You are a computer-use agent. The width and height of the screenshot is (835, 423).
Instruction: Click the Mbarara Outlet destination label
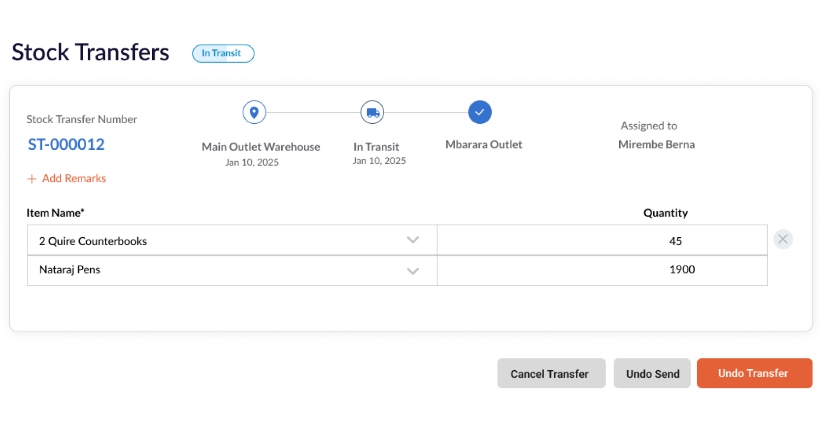coord(484,144)
